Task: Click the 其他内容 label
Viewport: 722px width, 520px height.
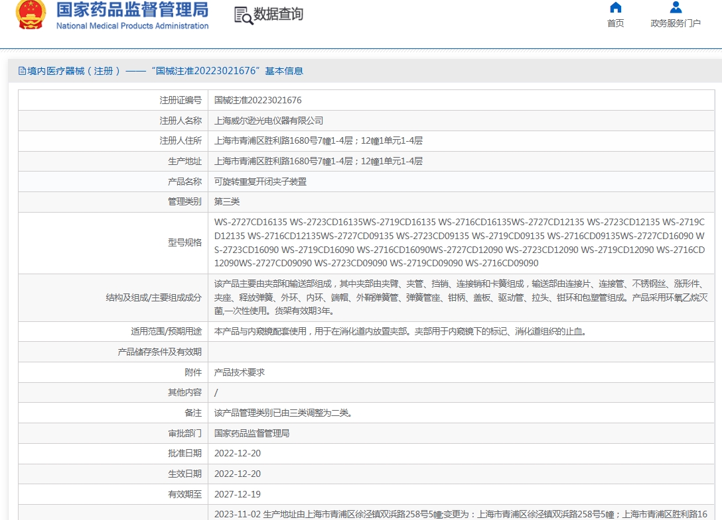Action: pos(184,393)
